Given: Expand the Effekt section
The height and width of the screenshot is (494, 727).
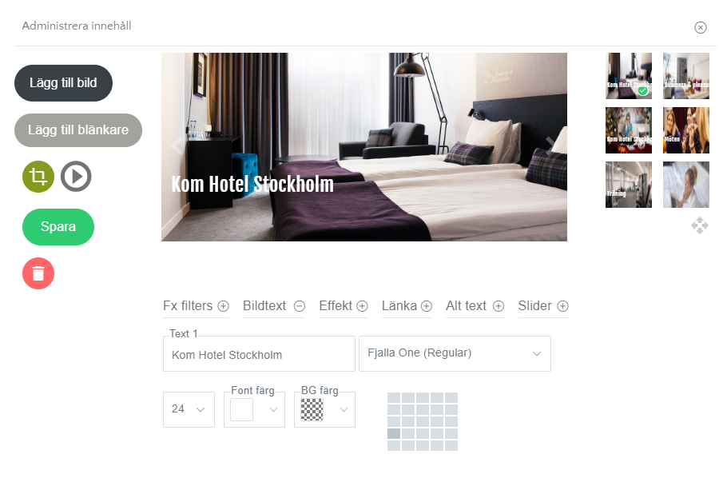Looking at the screenshot, I should [344, 306].
